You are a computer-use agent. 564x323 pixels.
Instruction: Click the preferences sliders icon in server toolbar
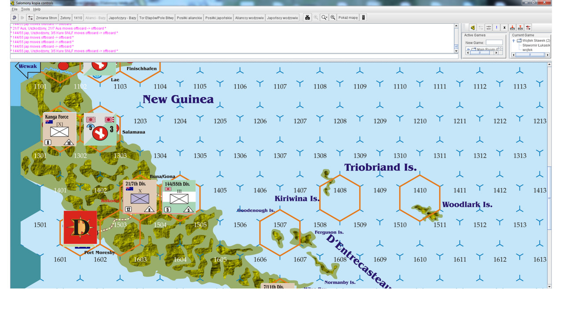(x=489, y=28)
